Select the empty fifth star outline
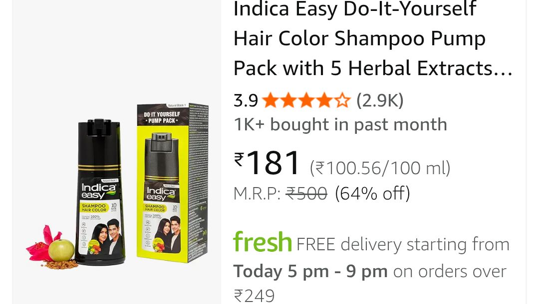 tap(342, 101)
